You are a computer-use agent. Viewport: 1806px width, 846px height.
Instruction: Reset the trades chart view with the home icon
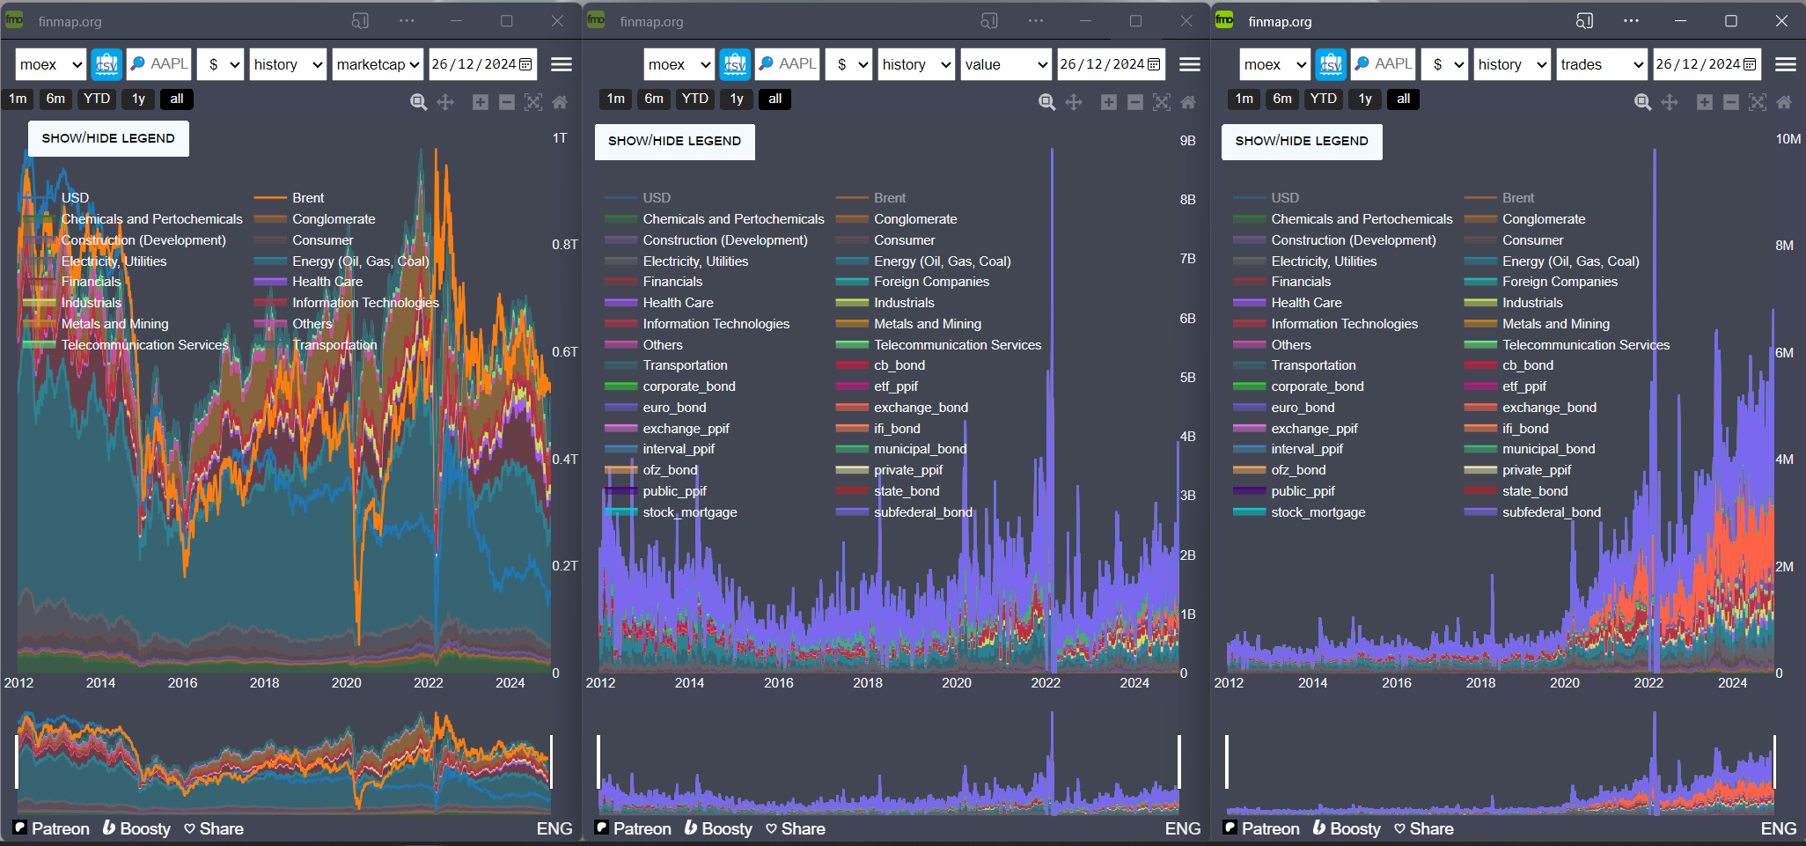1785,102
